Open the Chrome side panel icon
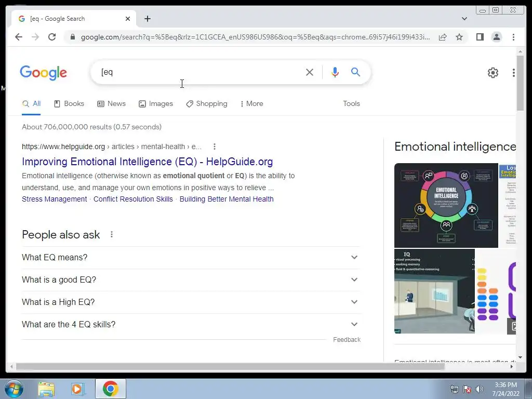Screen dimensions: 532x399 coord(480,37)
